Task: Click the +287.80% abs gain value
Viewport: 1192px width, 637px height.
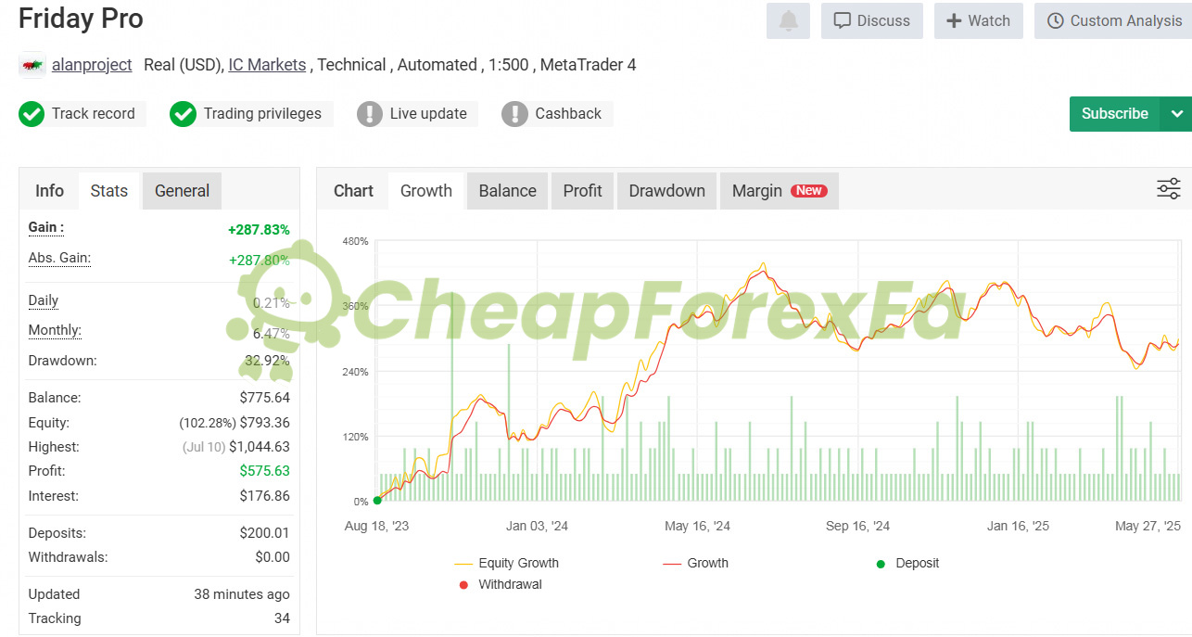Action: [x=260, y=261]
